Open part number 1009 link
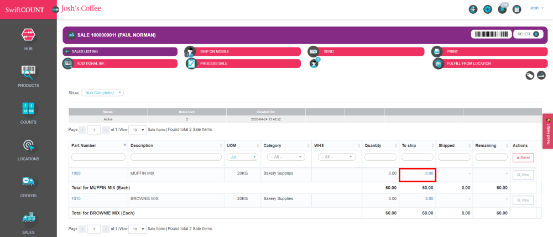This screenshot has height=237, width=553. (76, 173)
